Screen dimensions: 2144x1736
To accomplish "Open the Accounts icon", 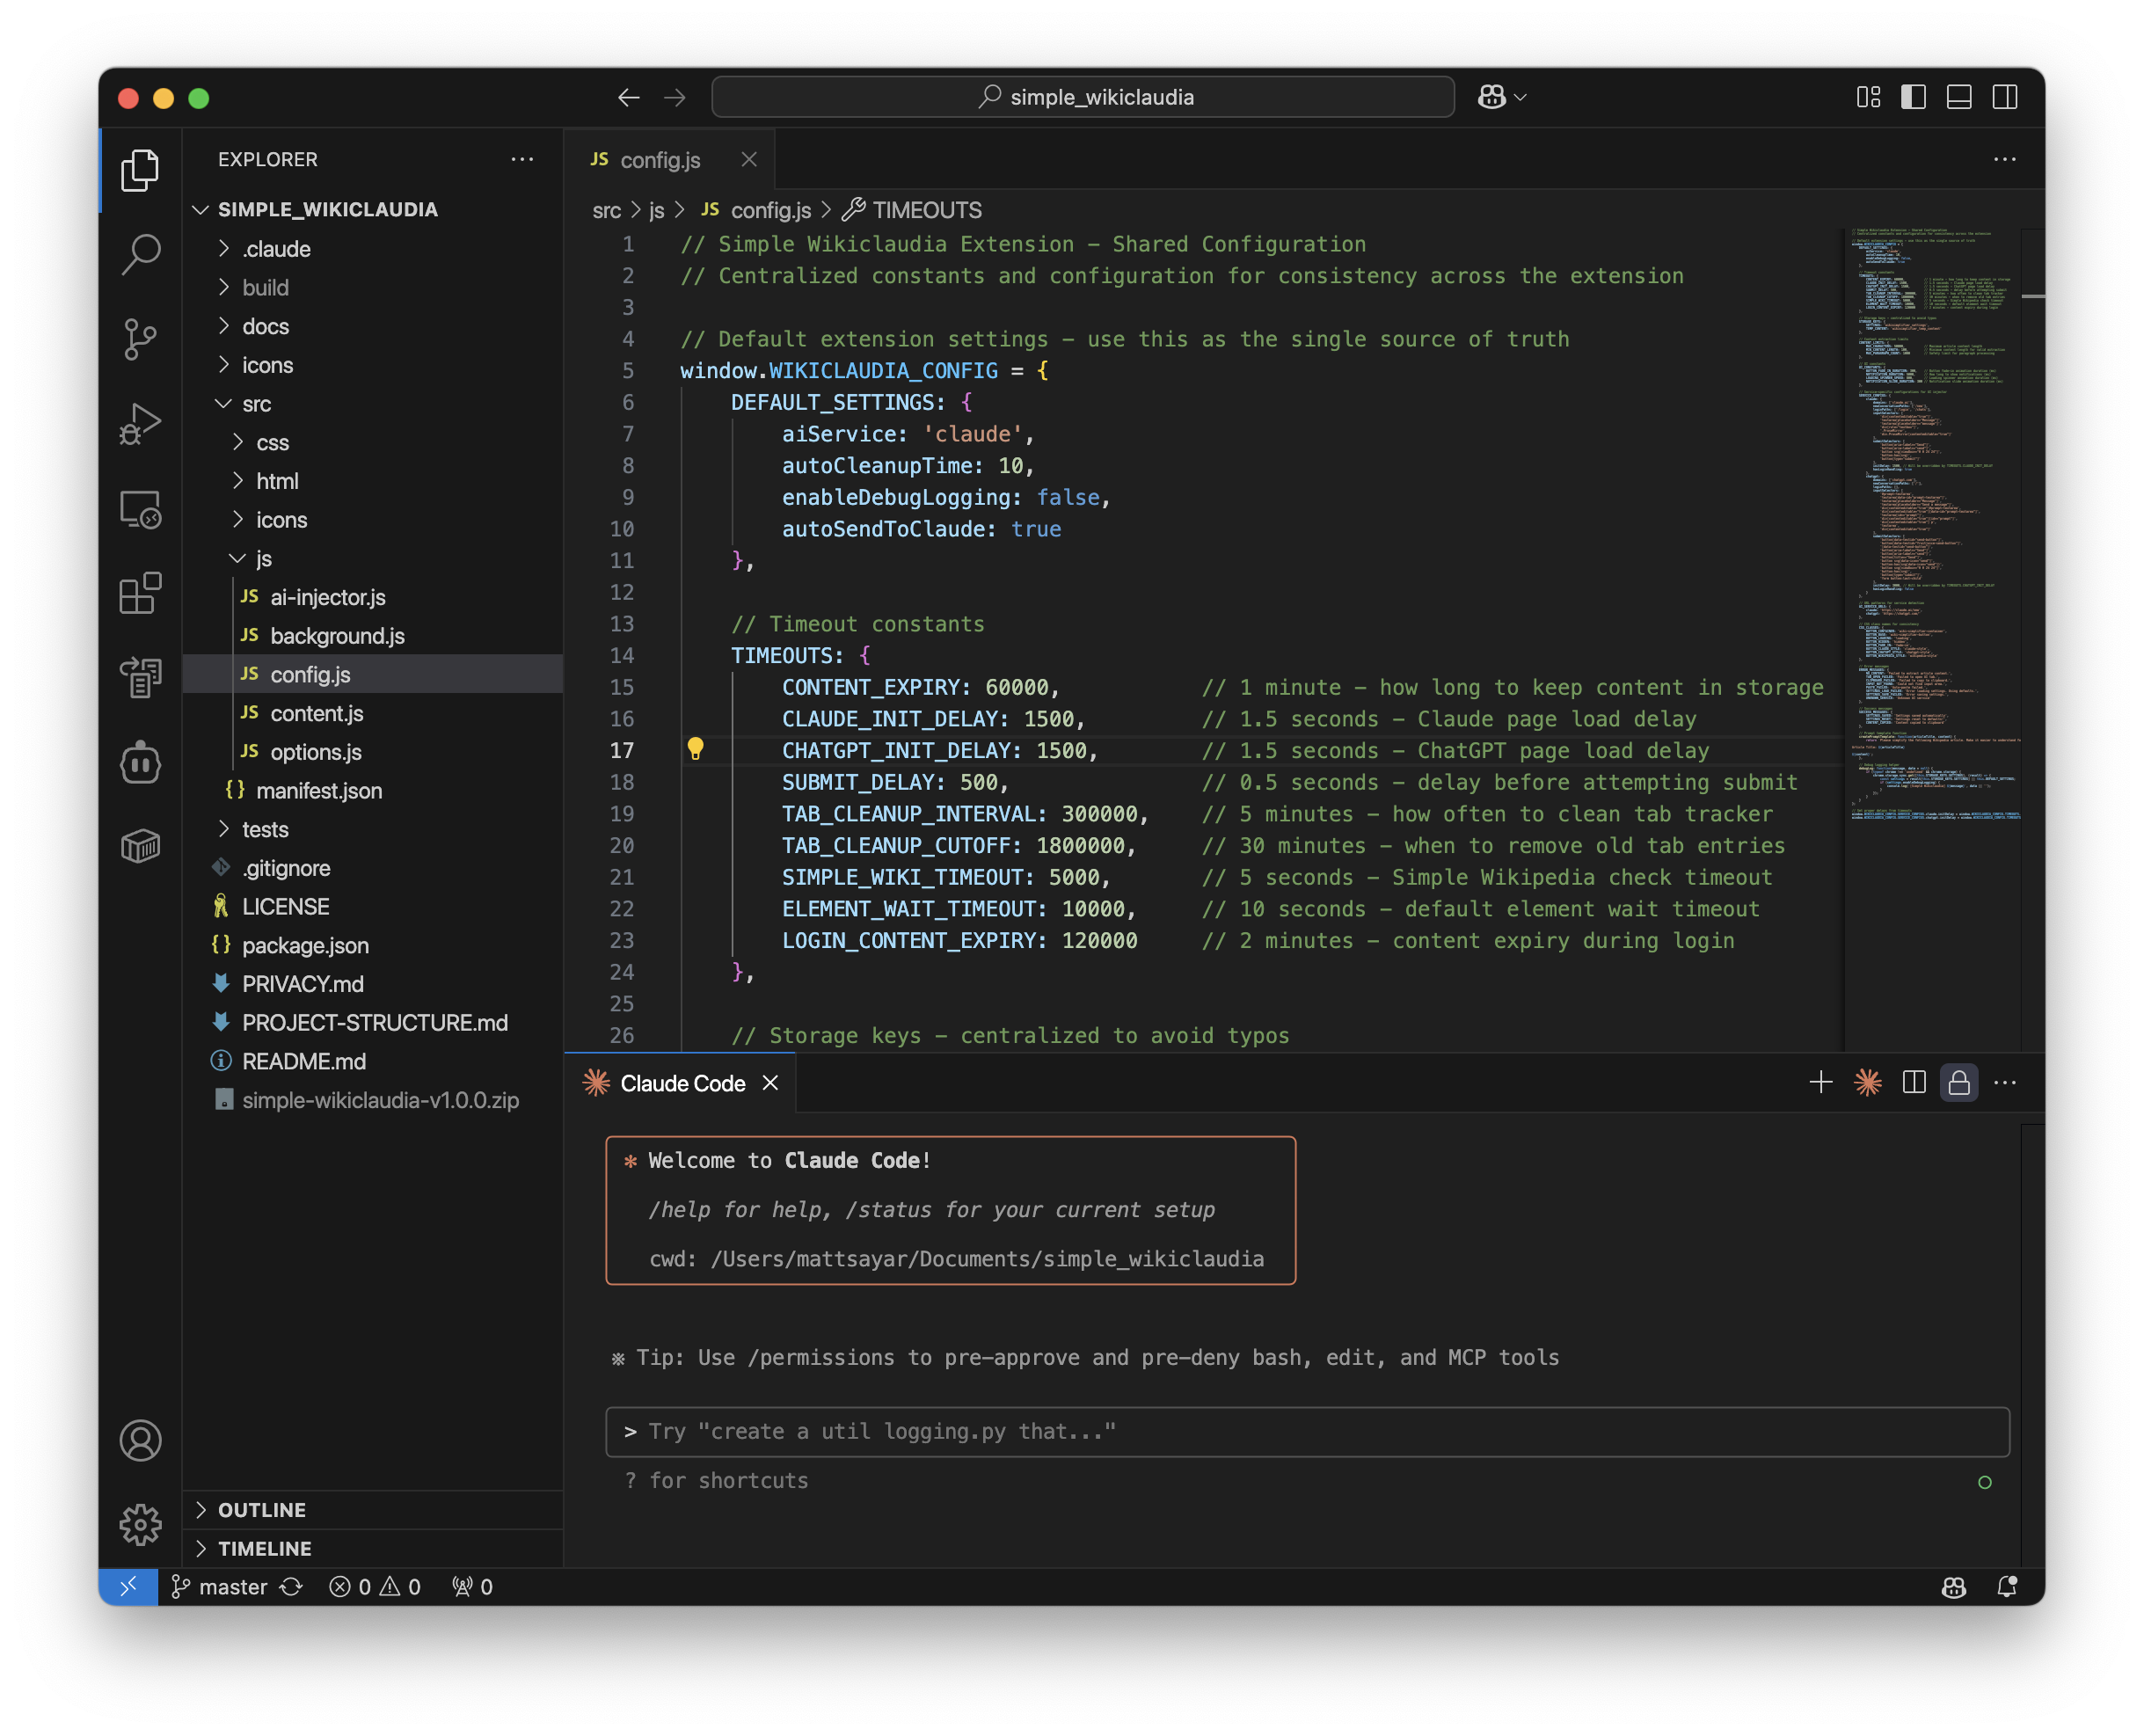I will (x=140, y=1441).
